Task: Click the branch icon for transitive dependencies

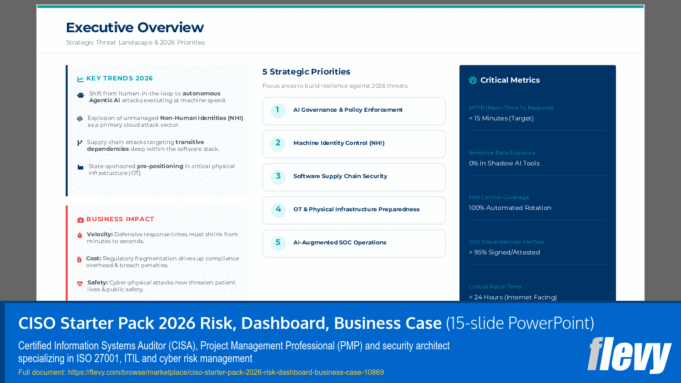Action: 80,143
